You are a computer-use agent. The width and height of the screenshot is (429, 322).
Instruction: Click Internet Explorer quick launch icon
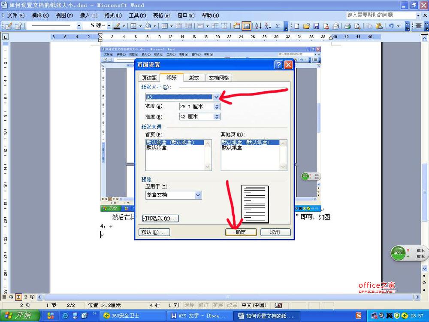(x=65, y=316)
